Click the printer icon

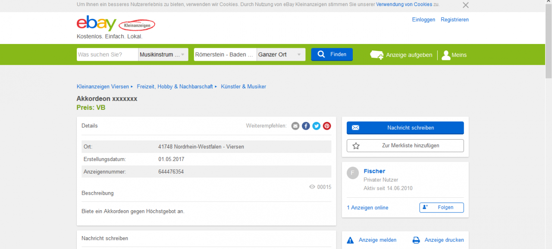coord(416,240)
